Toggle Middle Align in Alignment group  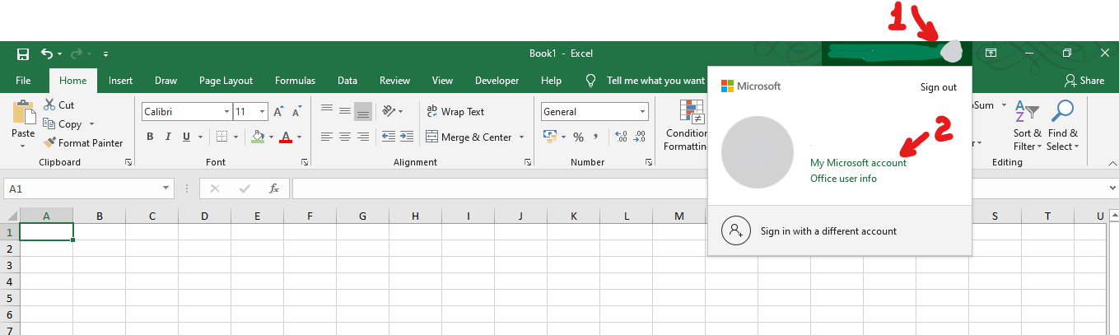click(x=345, y=111)
